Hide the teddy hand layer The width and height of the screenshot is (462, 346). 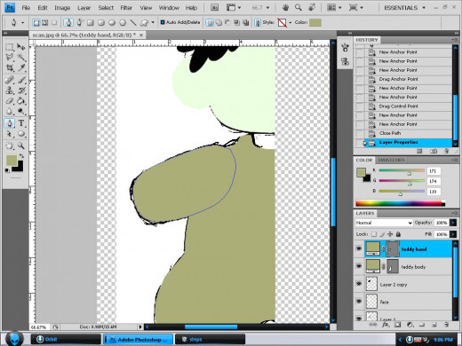(359, 248)
